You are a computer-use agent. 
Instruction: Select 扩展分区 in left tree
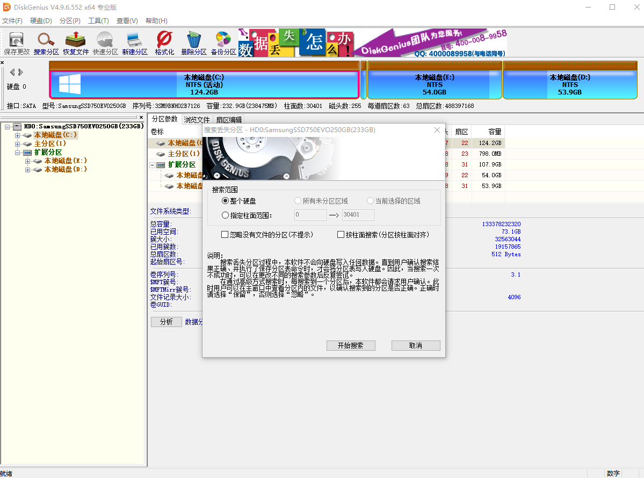coord(48,152)
